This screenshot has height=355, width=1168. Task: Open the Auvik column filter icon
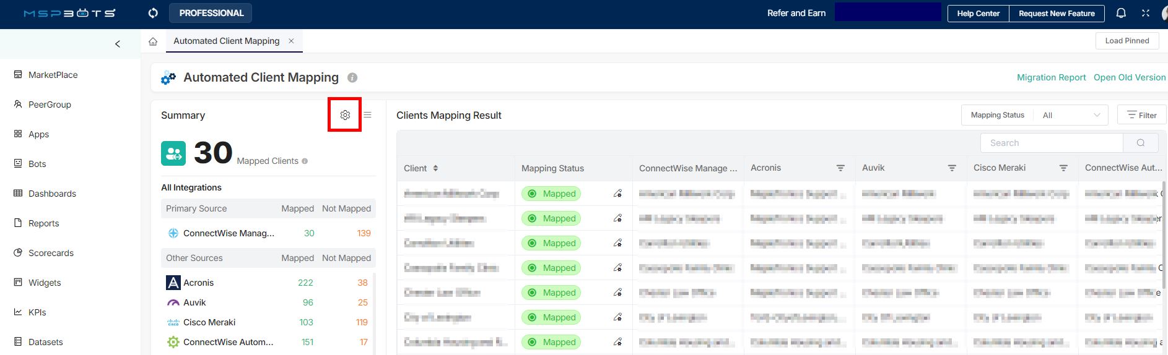coord(952,168)
